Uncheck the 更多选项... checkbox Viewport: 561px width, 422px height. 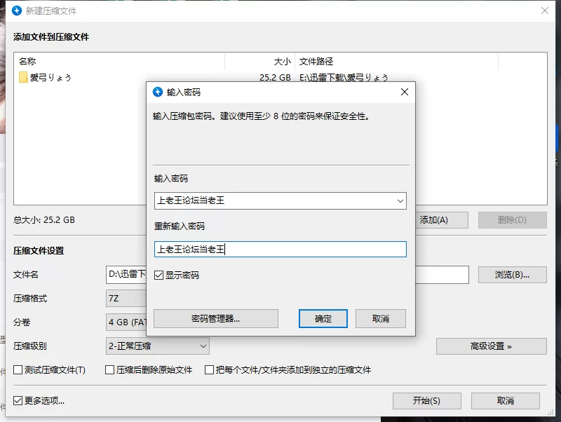tap(18, 400)
